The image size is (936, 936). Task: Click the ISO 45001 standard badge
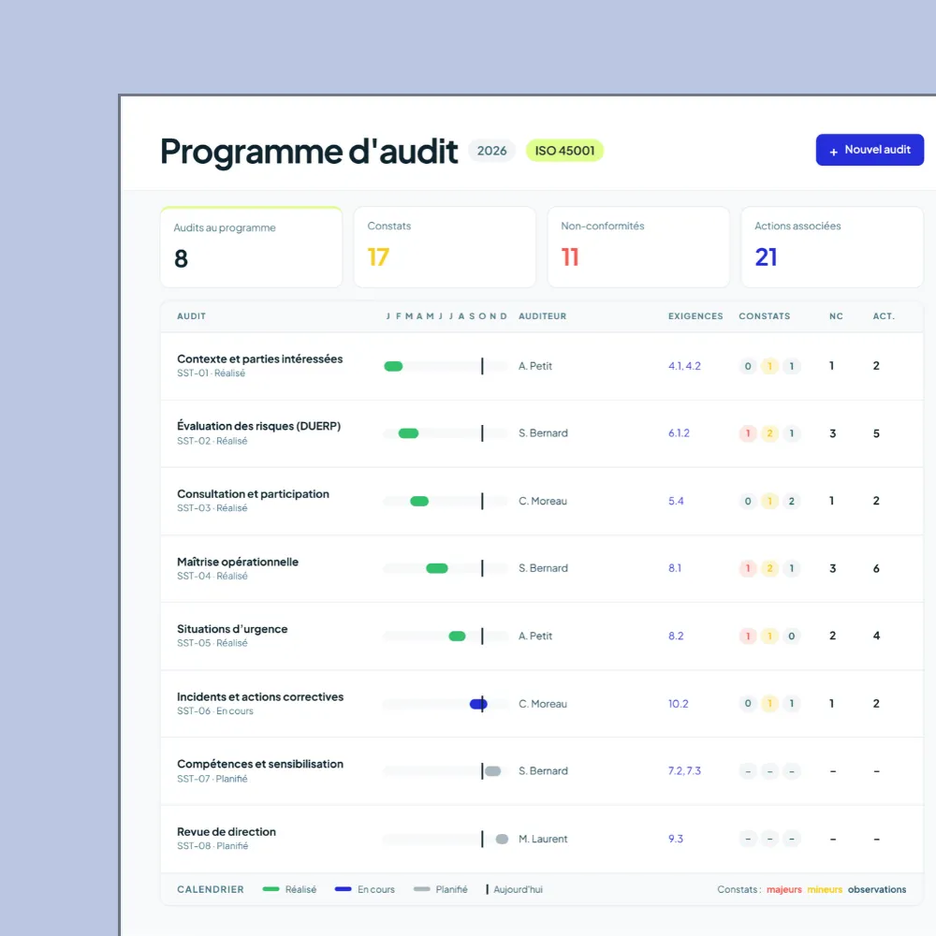(x=564, y=151)
